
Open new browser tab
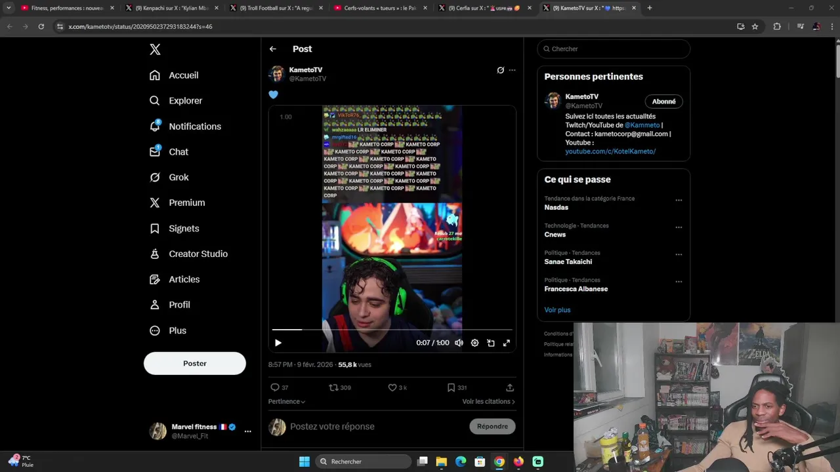[650, 8]
